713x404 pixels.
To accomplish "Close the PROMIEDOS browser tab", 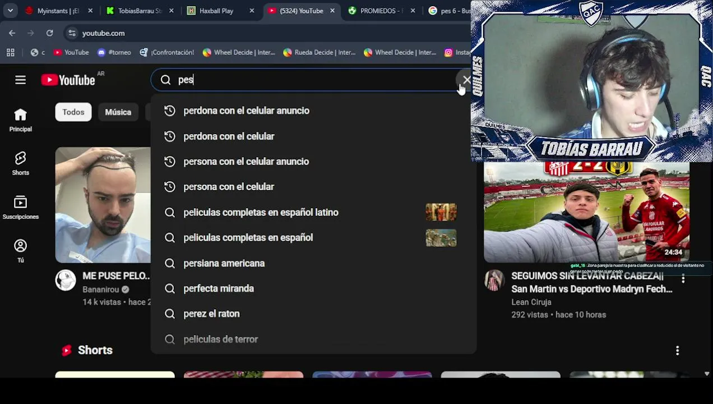I will pos(413,11).
